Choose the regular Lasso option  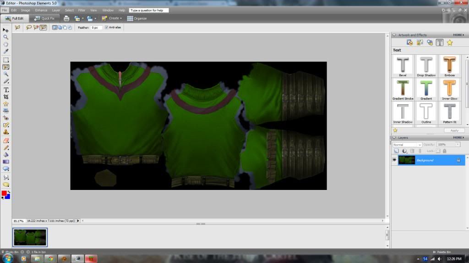tap(29, 27)
